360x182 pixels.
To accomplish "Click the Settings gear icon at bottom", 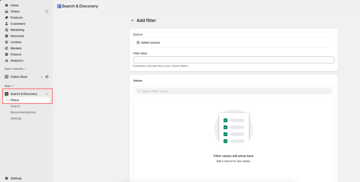I will click(6, 178).
